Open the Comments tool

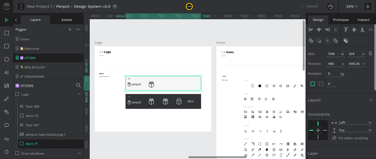(7, 125)
